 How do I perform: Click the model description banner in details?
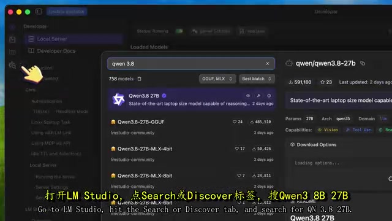point(339,101)
